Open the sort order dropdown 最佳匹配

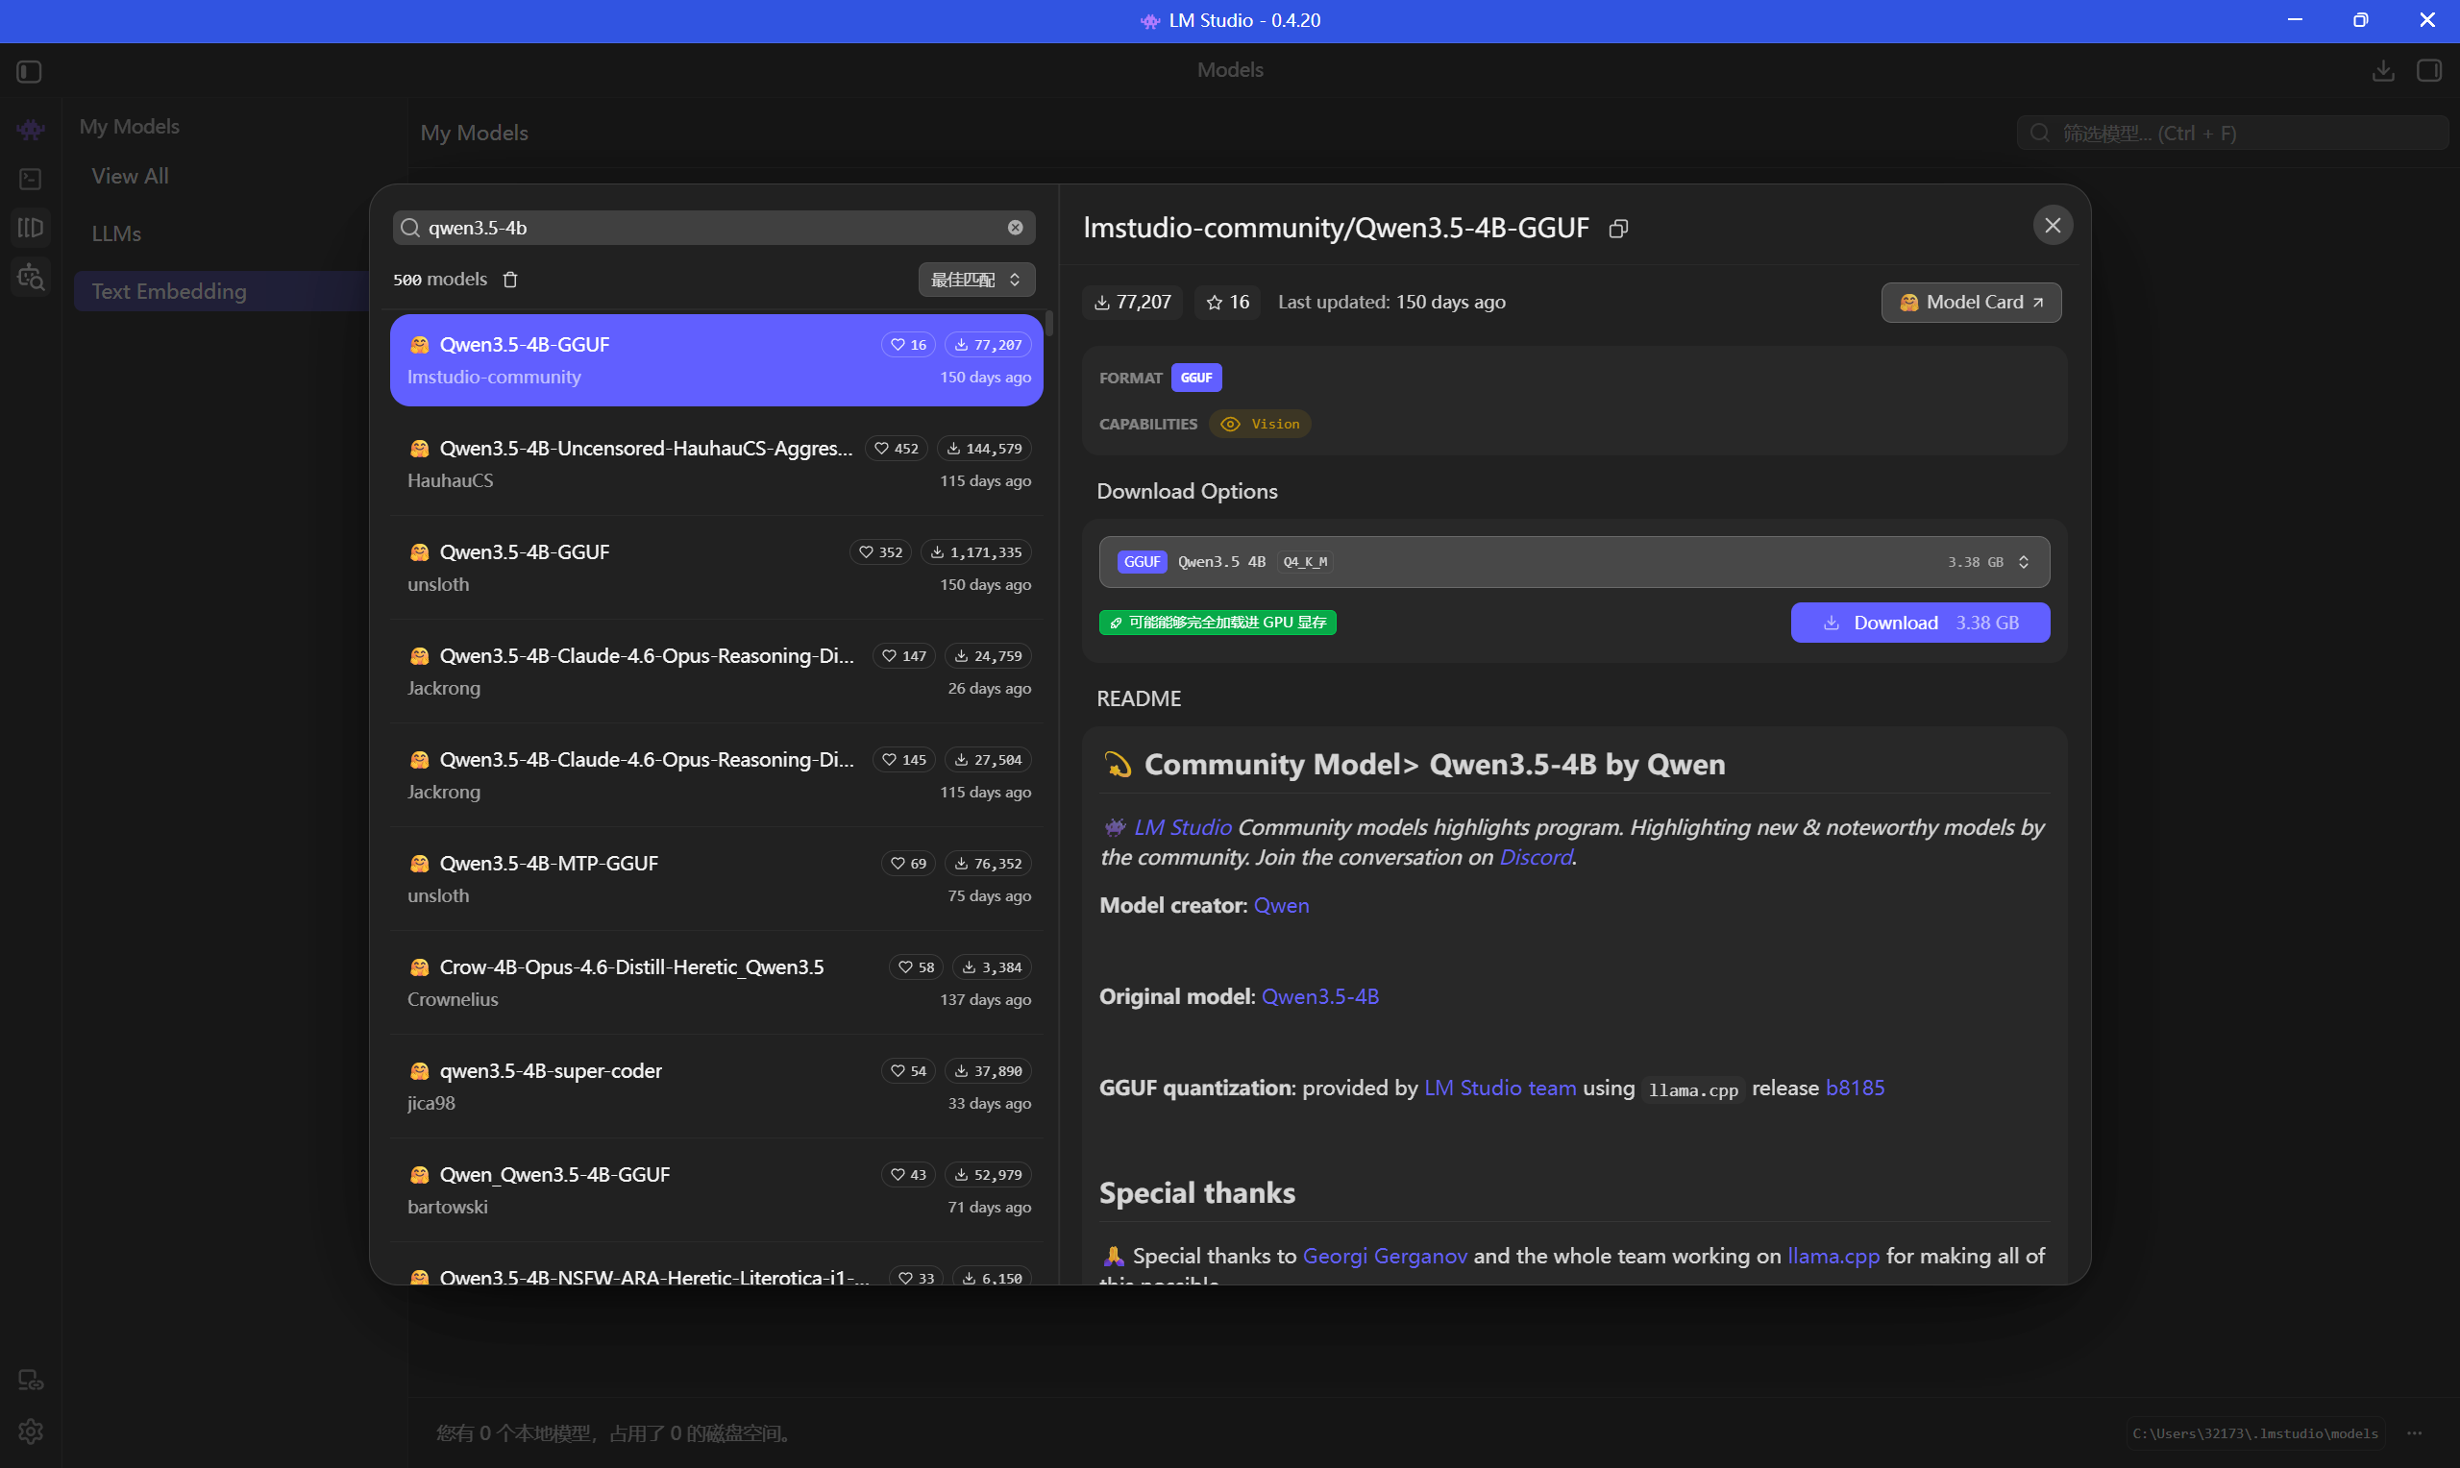pyautogui.click(x=976, y=280)
